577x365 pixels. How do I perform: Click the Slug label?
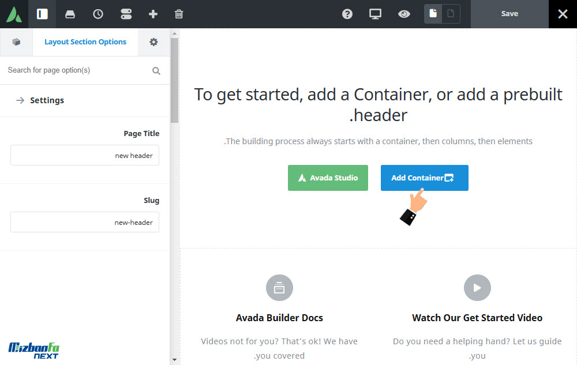point(152,200)
